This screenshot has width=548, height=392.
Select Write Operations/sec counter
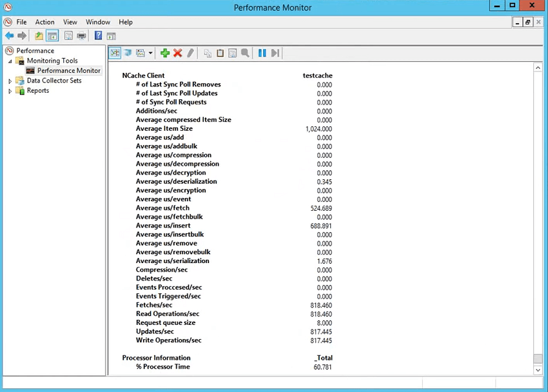tap(168, 340)
